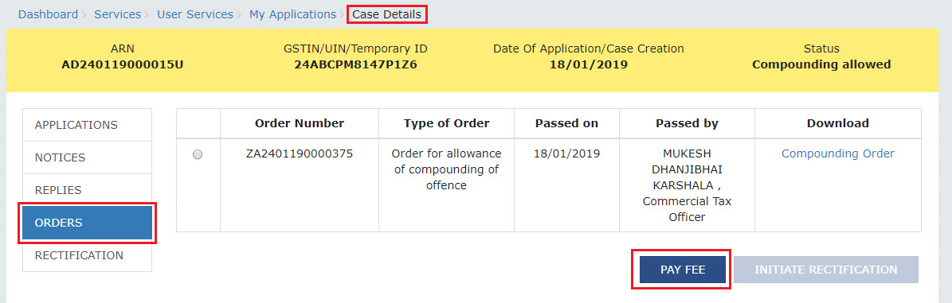The image size is (952, 303).
Task: Open the NOTICES tab
Action: pyautogui.click(x=88, y=157)
